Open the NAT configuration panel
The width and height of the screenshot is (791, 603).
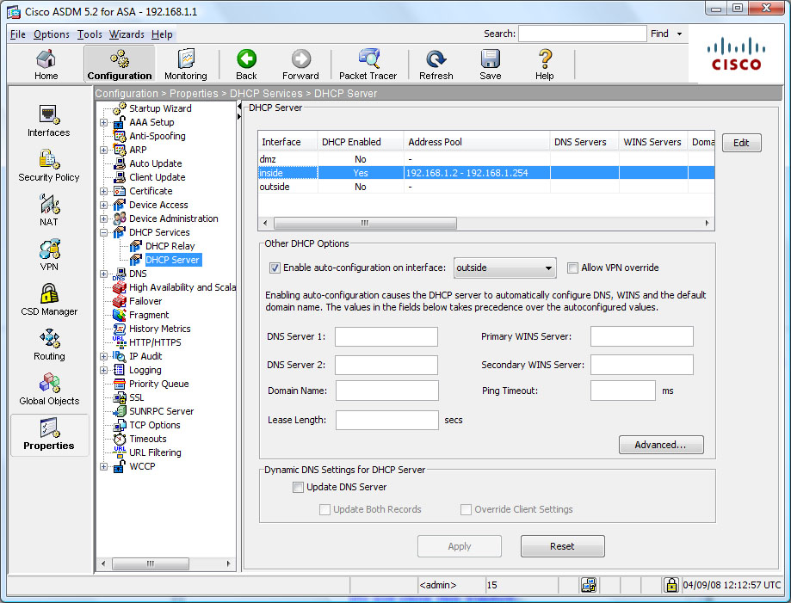click(x=49, y=210)
